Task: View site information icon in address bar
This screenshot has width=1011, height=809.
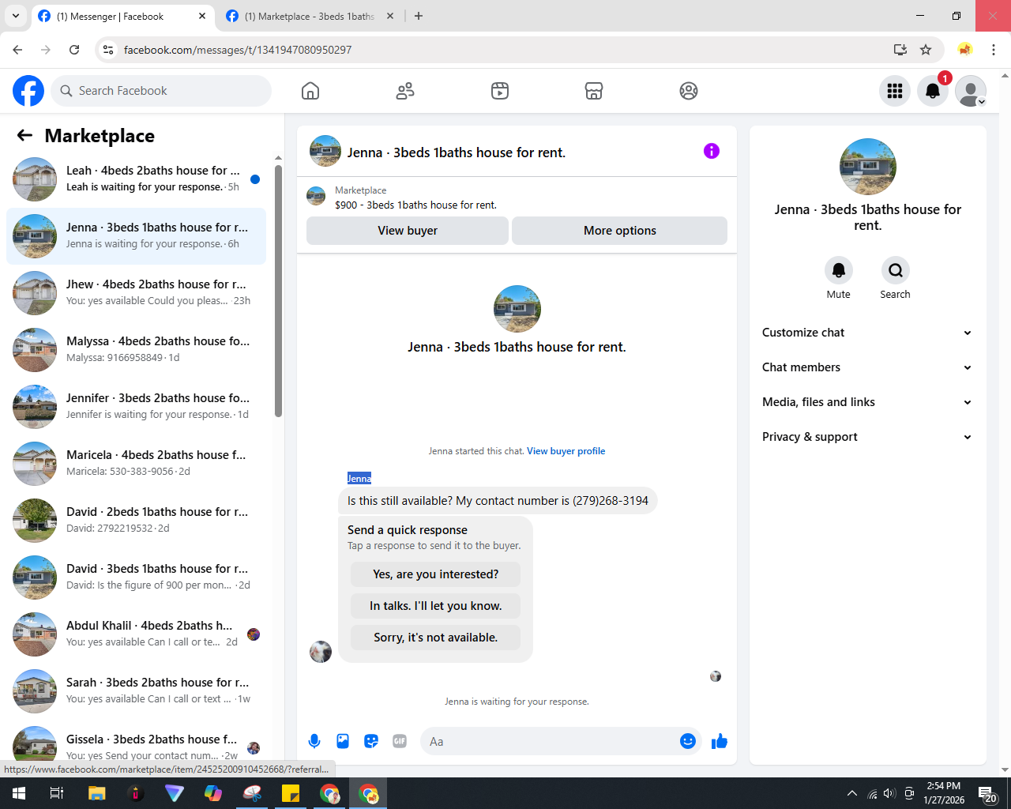Action: (x=108, y=50)
